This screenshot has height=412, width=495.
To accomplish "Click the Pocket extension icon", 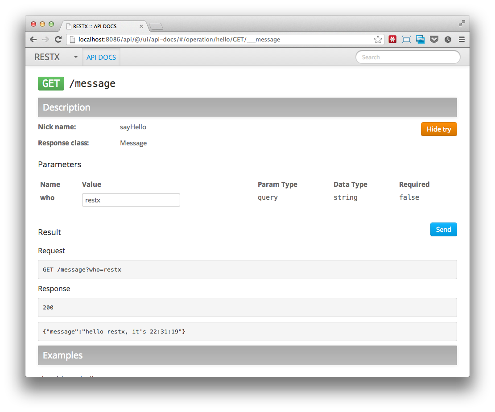I will coord(434,40).
